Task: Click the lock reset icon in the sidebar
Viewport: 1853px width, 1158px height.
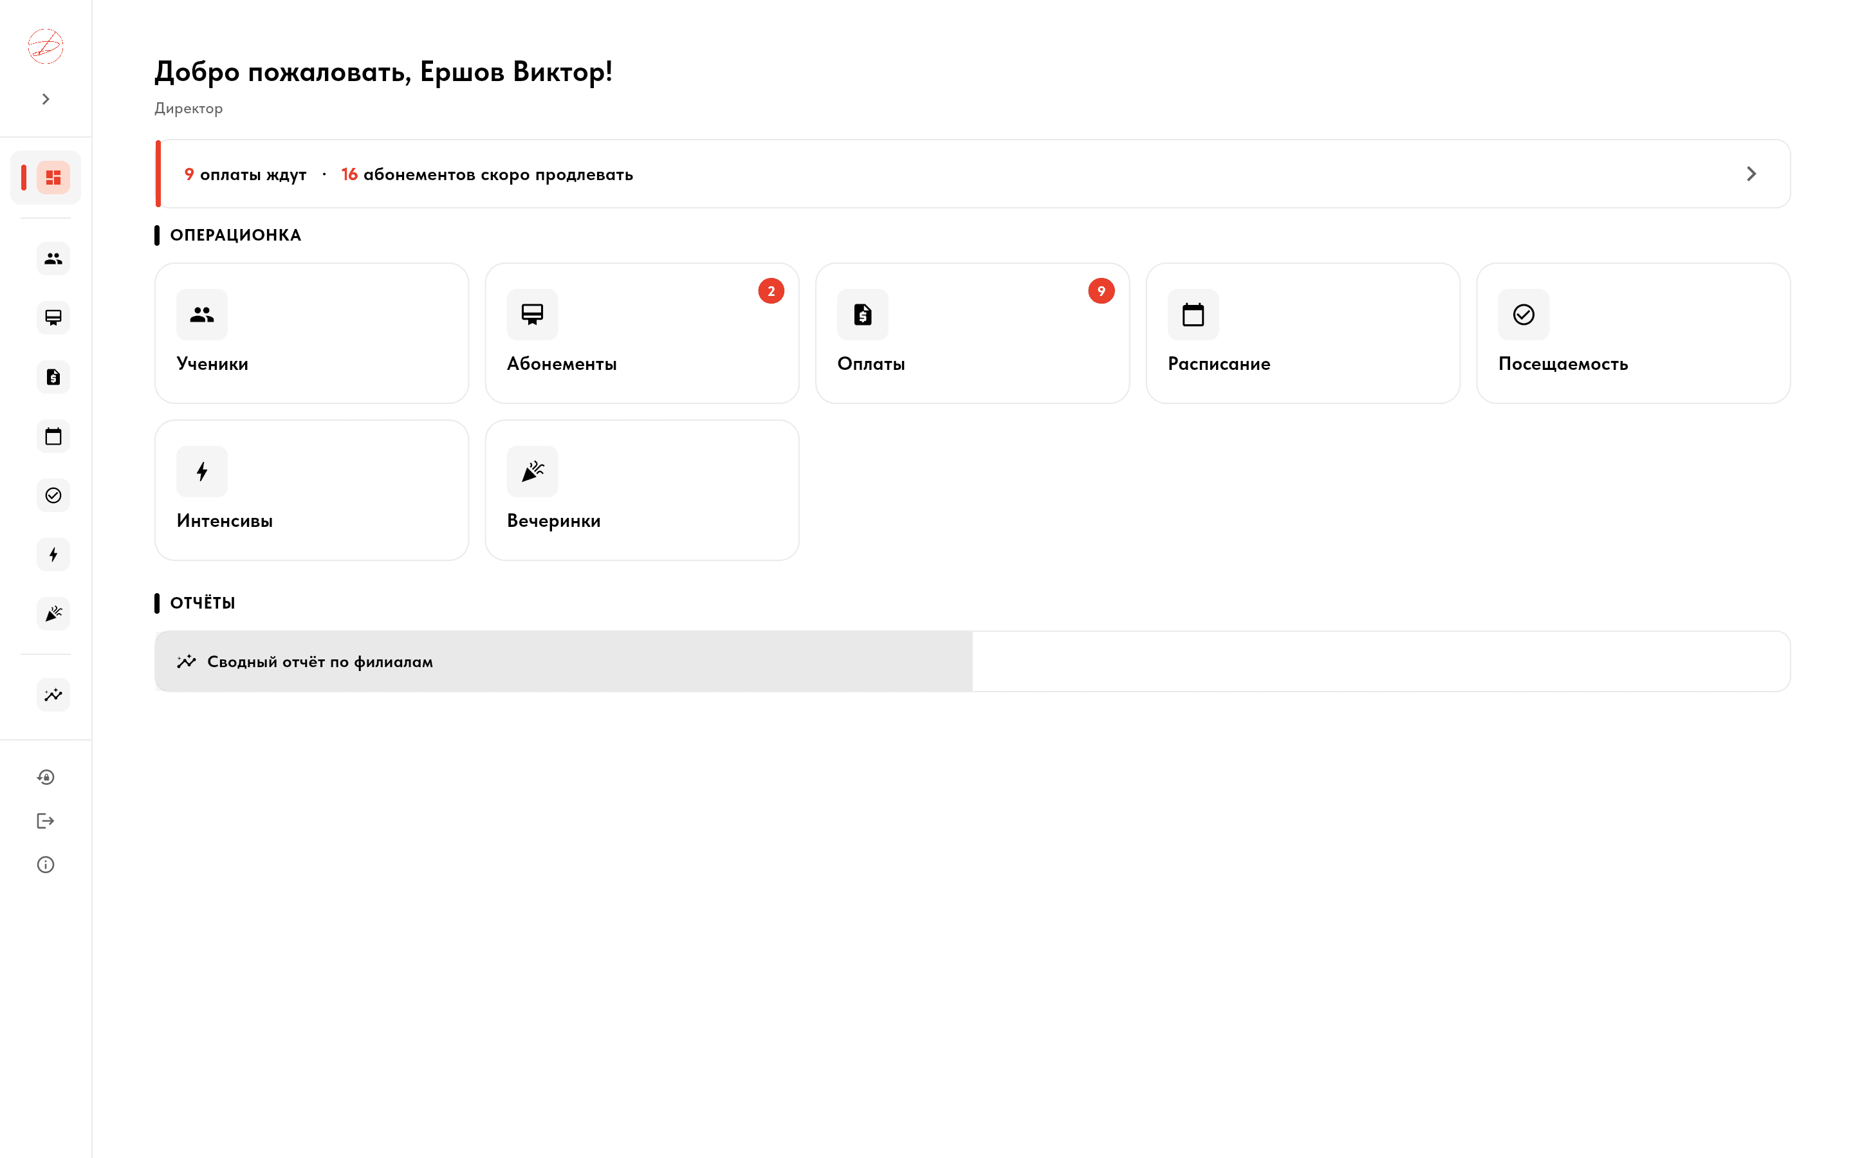Action: (x=45, y=777)
